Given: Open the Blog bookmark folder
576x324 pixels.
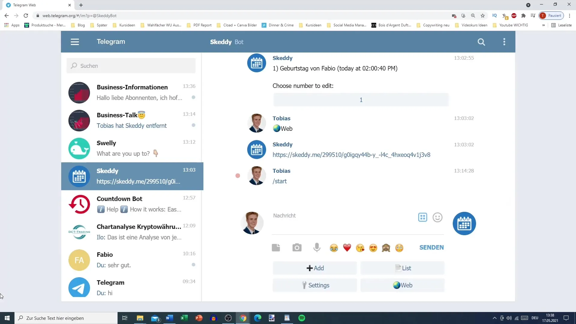Looking at the screenshot, I should pos(78,25).
